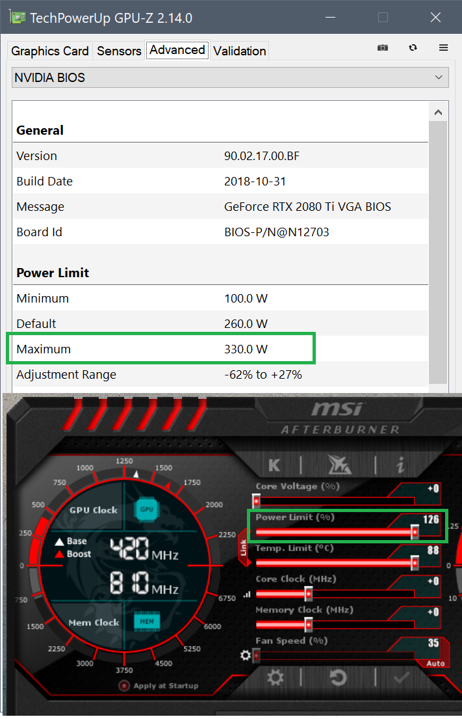The height and width of the screenshot is (719, 462).
Task: Expand the NVIDIA BIOS dropdown
Action: 230,77
